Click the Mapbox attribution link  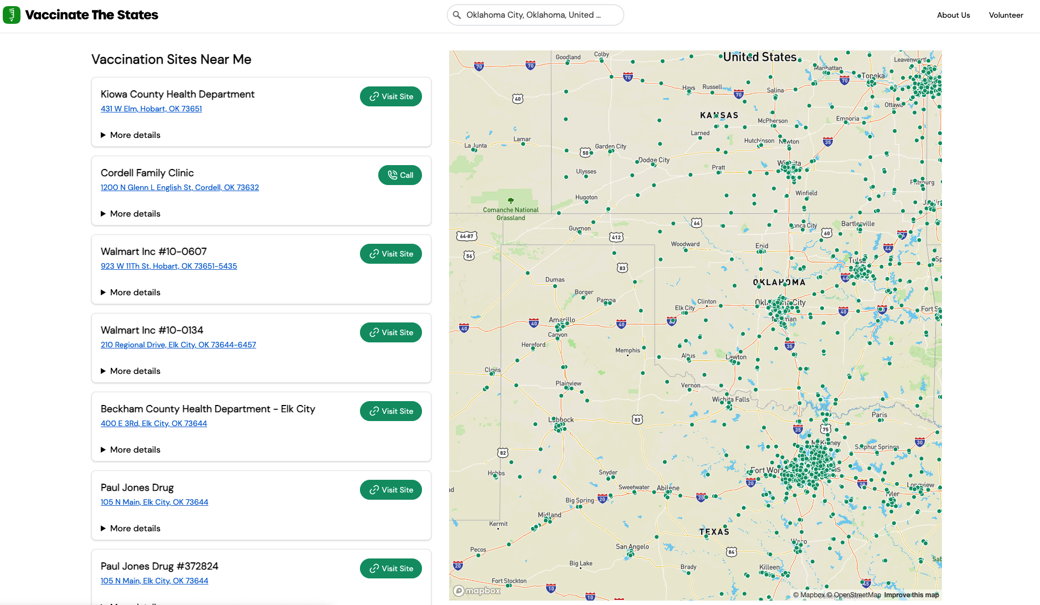pos(809,595)
